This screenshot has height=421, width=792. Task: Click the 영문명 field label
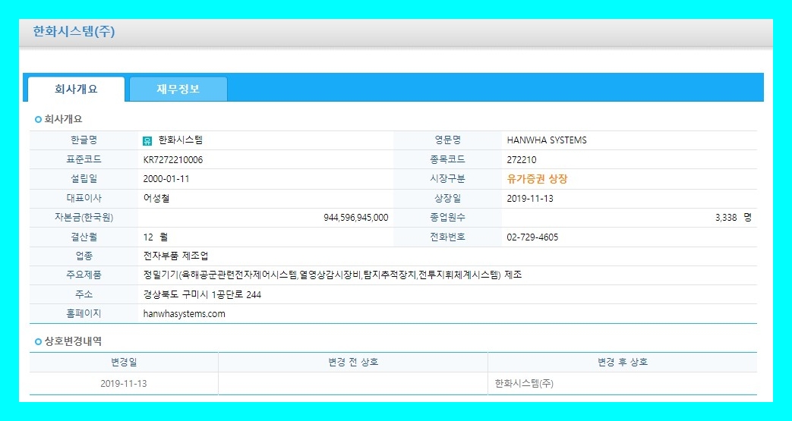(x=447, y=140)
